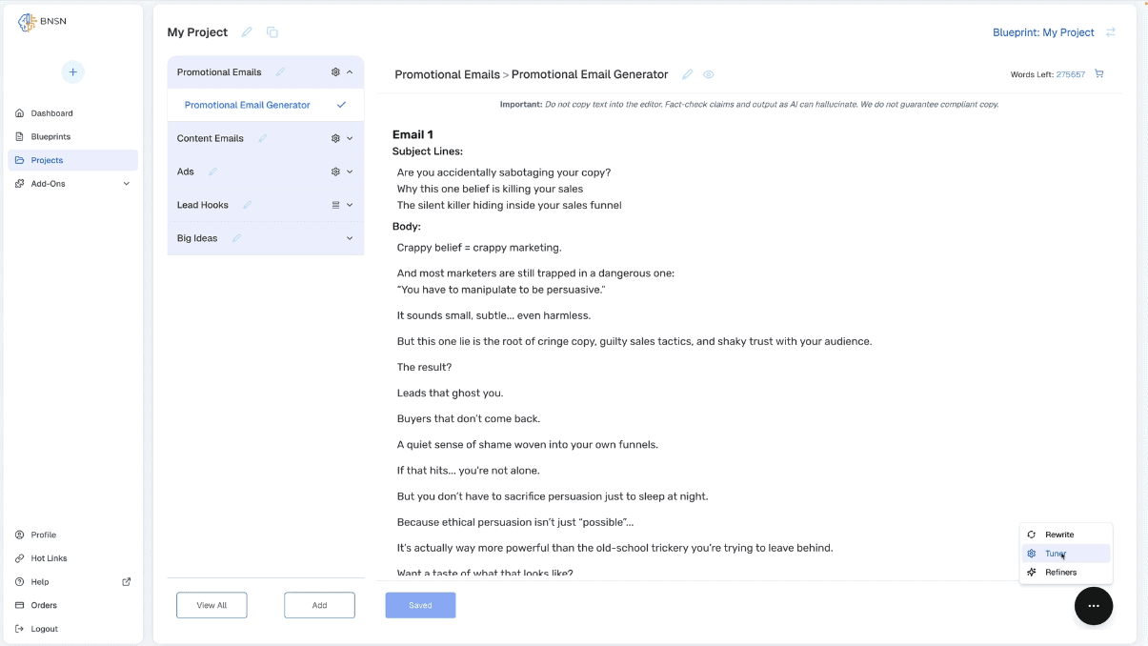Screen dimensions: 1148x646
Task: Edit the Promotional Email Generator title pencil
Action: 688,74
